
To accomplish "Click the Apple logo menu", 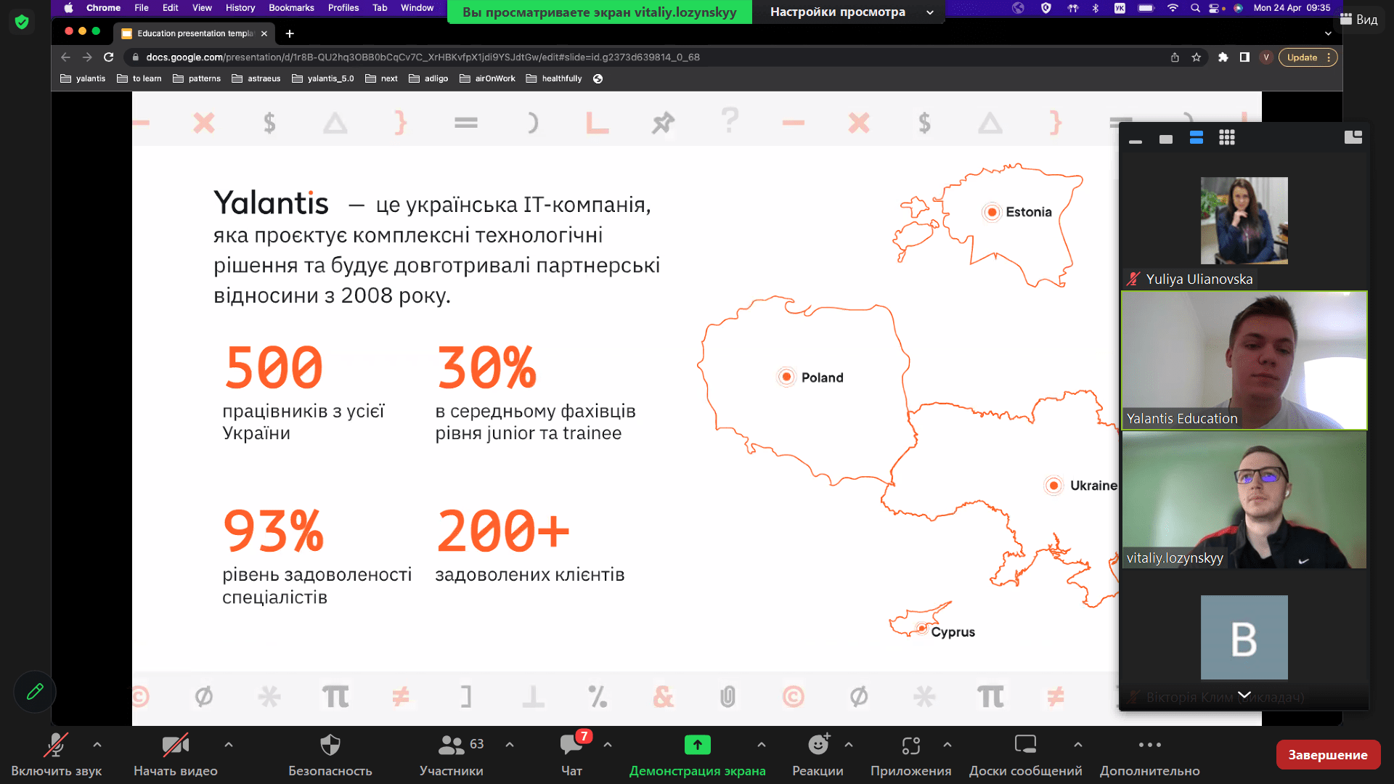I will point(68,8).
